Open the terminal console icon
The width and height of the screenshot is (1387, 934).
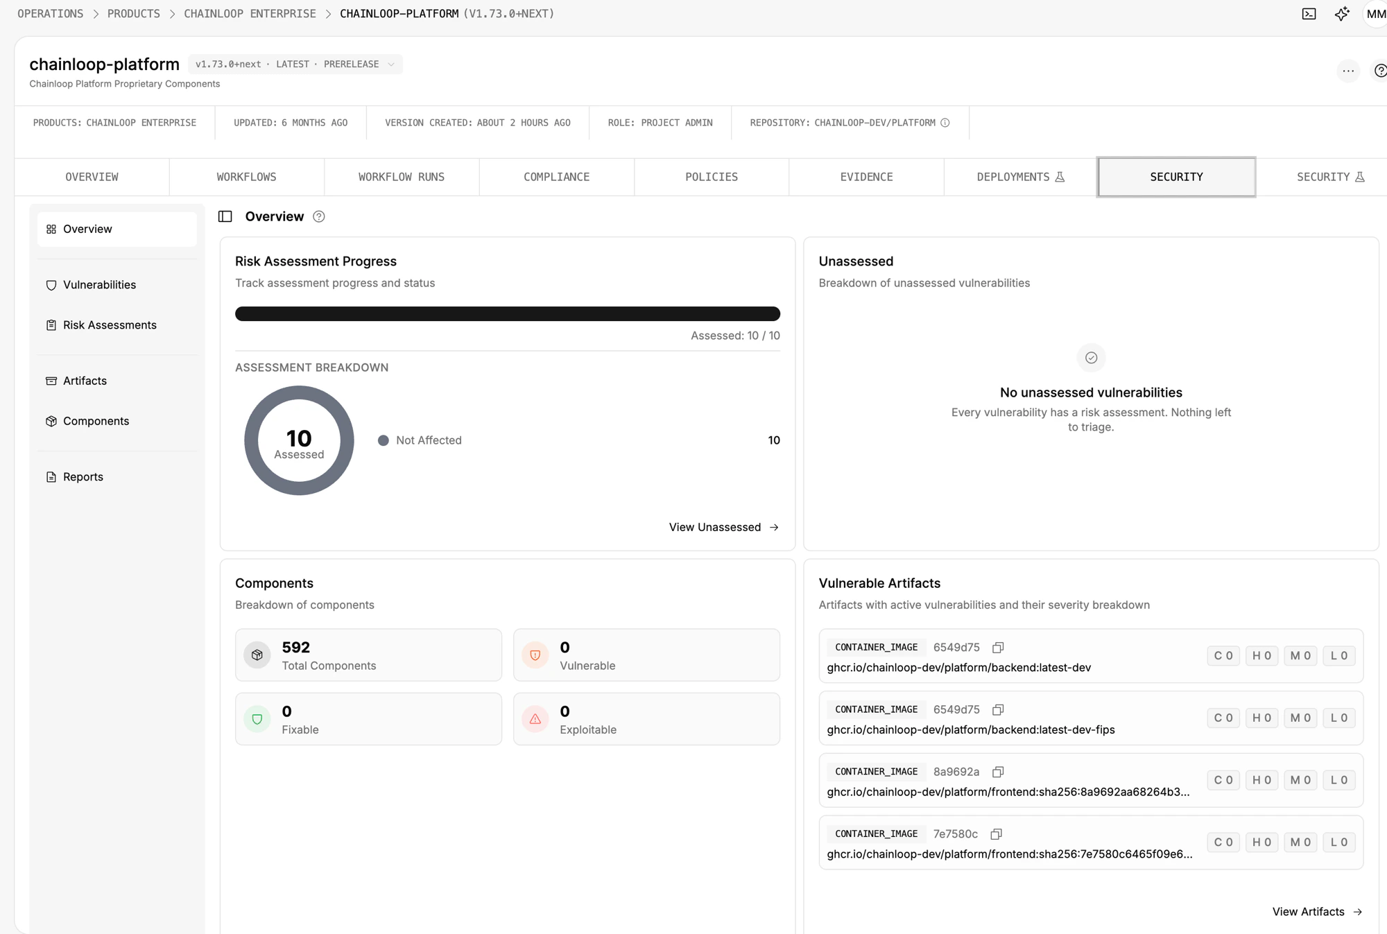pyautogui.click(x=1309, y=14)
